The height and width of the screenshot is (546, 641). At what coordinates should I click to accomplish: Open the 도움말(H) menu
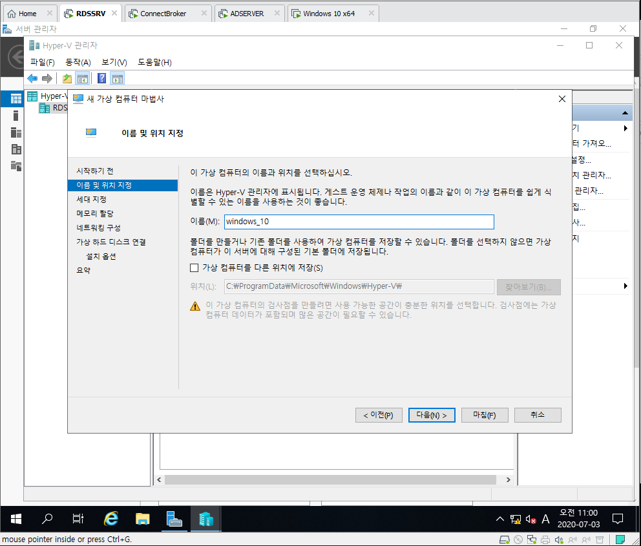[x=154, y=62]
